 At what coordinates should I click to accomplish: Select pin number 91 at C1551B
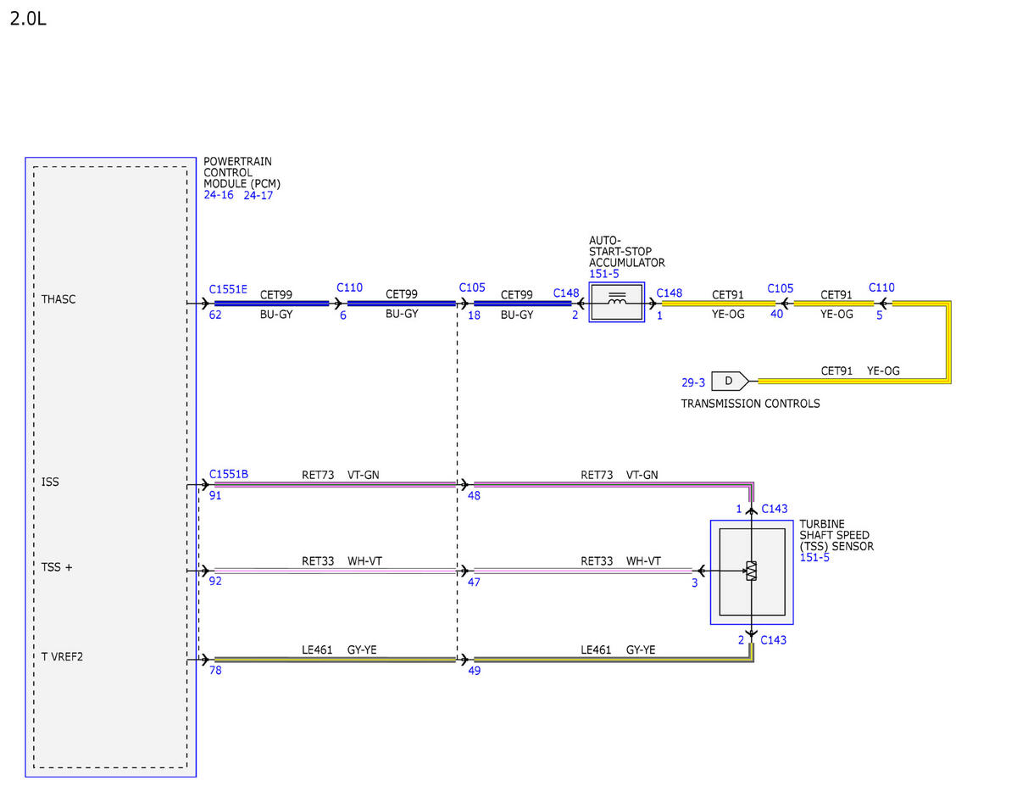pyautogui.click(x=215, y=496)
